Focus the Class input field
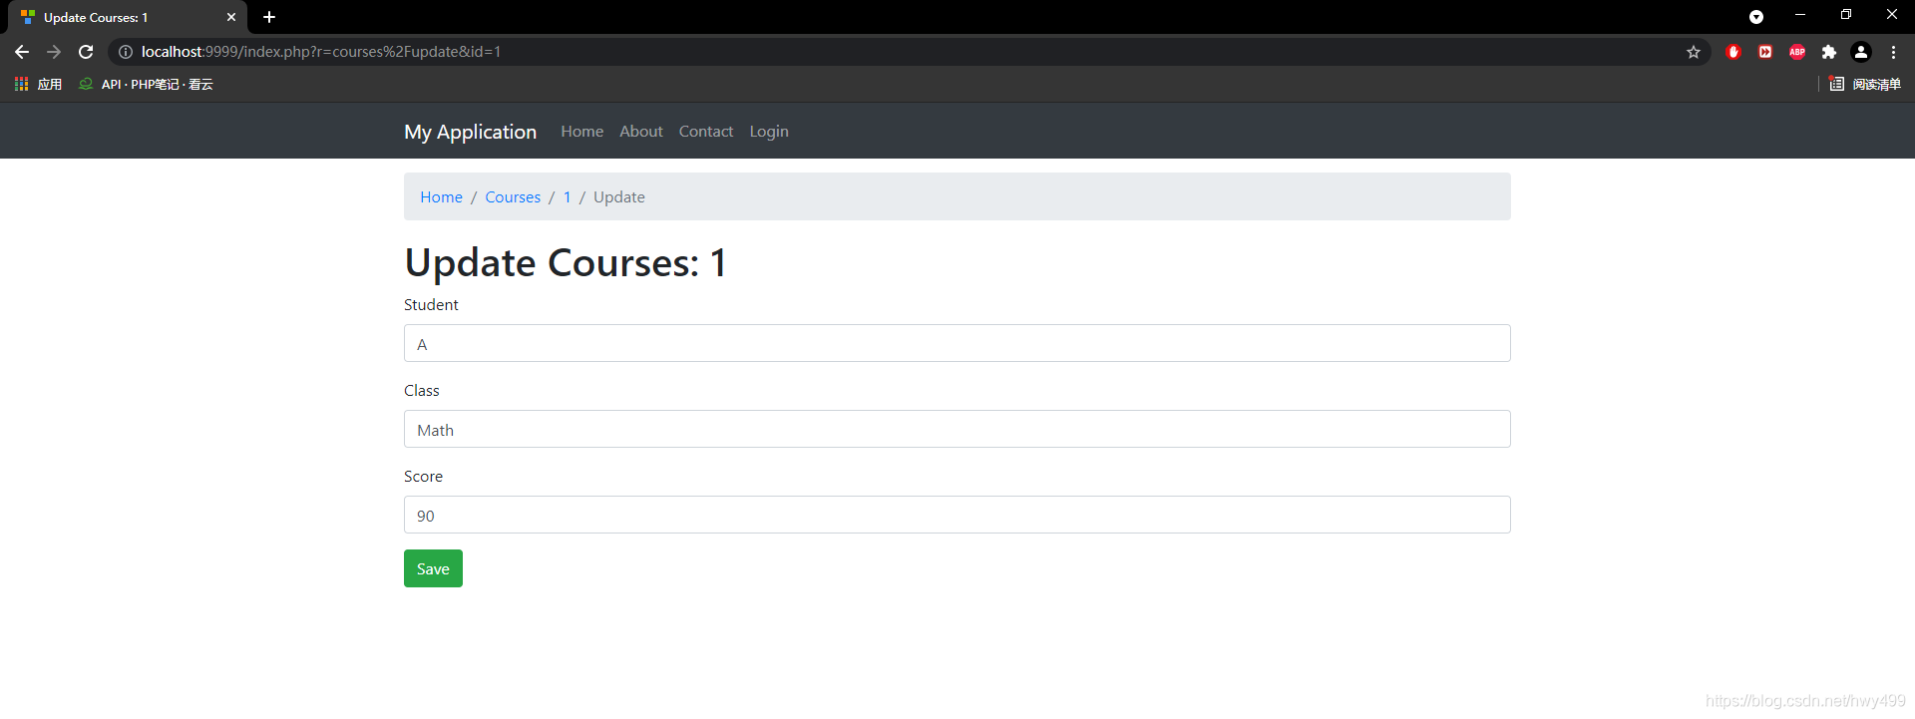This screenshot has height=719, width=1915. pyautogui.click(x=957, y=429)
